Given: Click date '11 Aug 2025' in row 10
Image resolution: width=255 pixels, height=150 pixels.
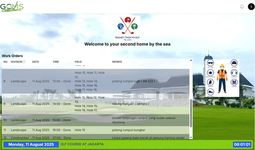Looking at the screenshot, I should (x=41, y=120).
